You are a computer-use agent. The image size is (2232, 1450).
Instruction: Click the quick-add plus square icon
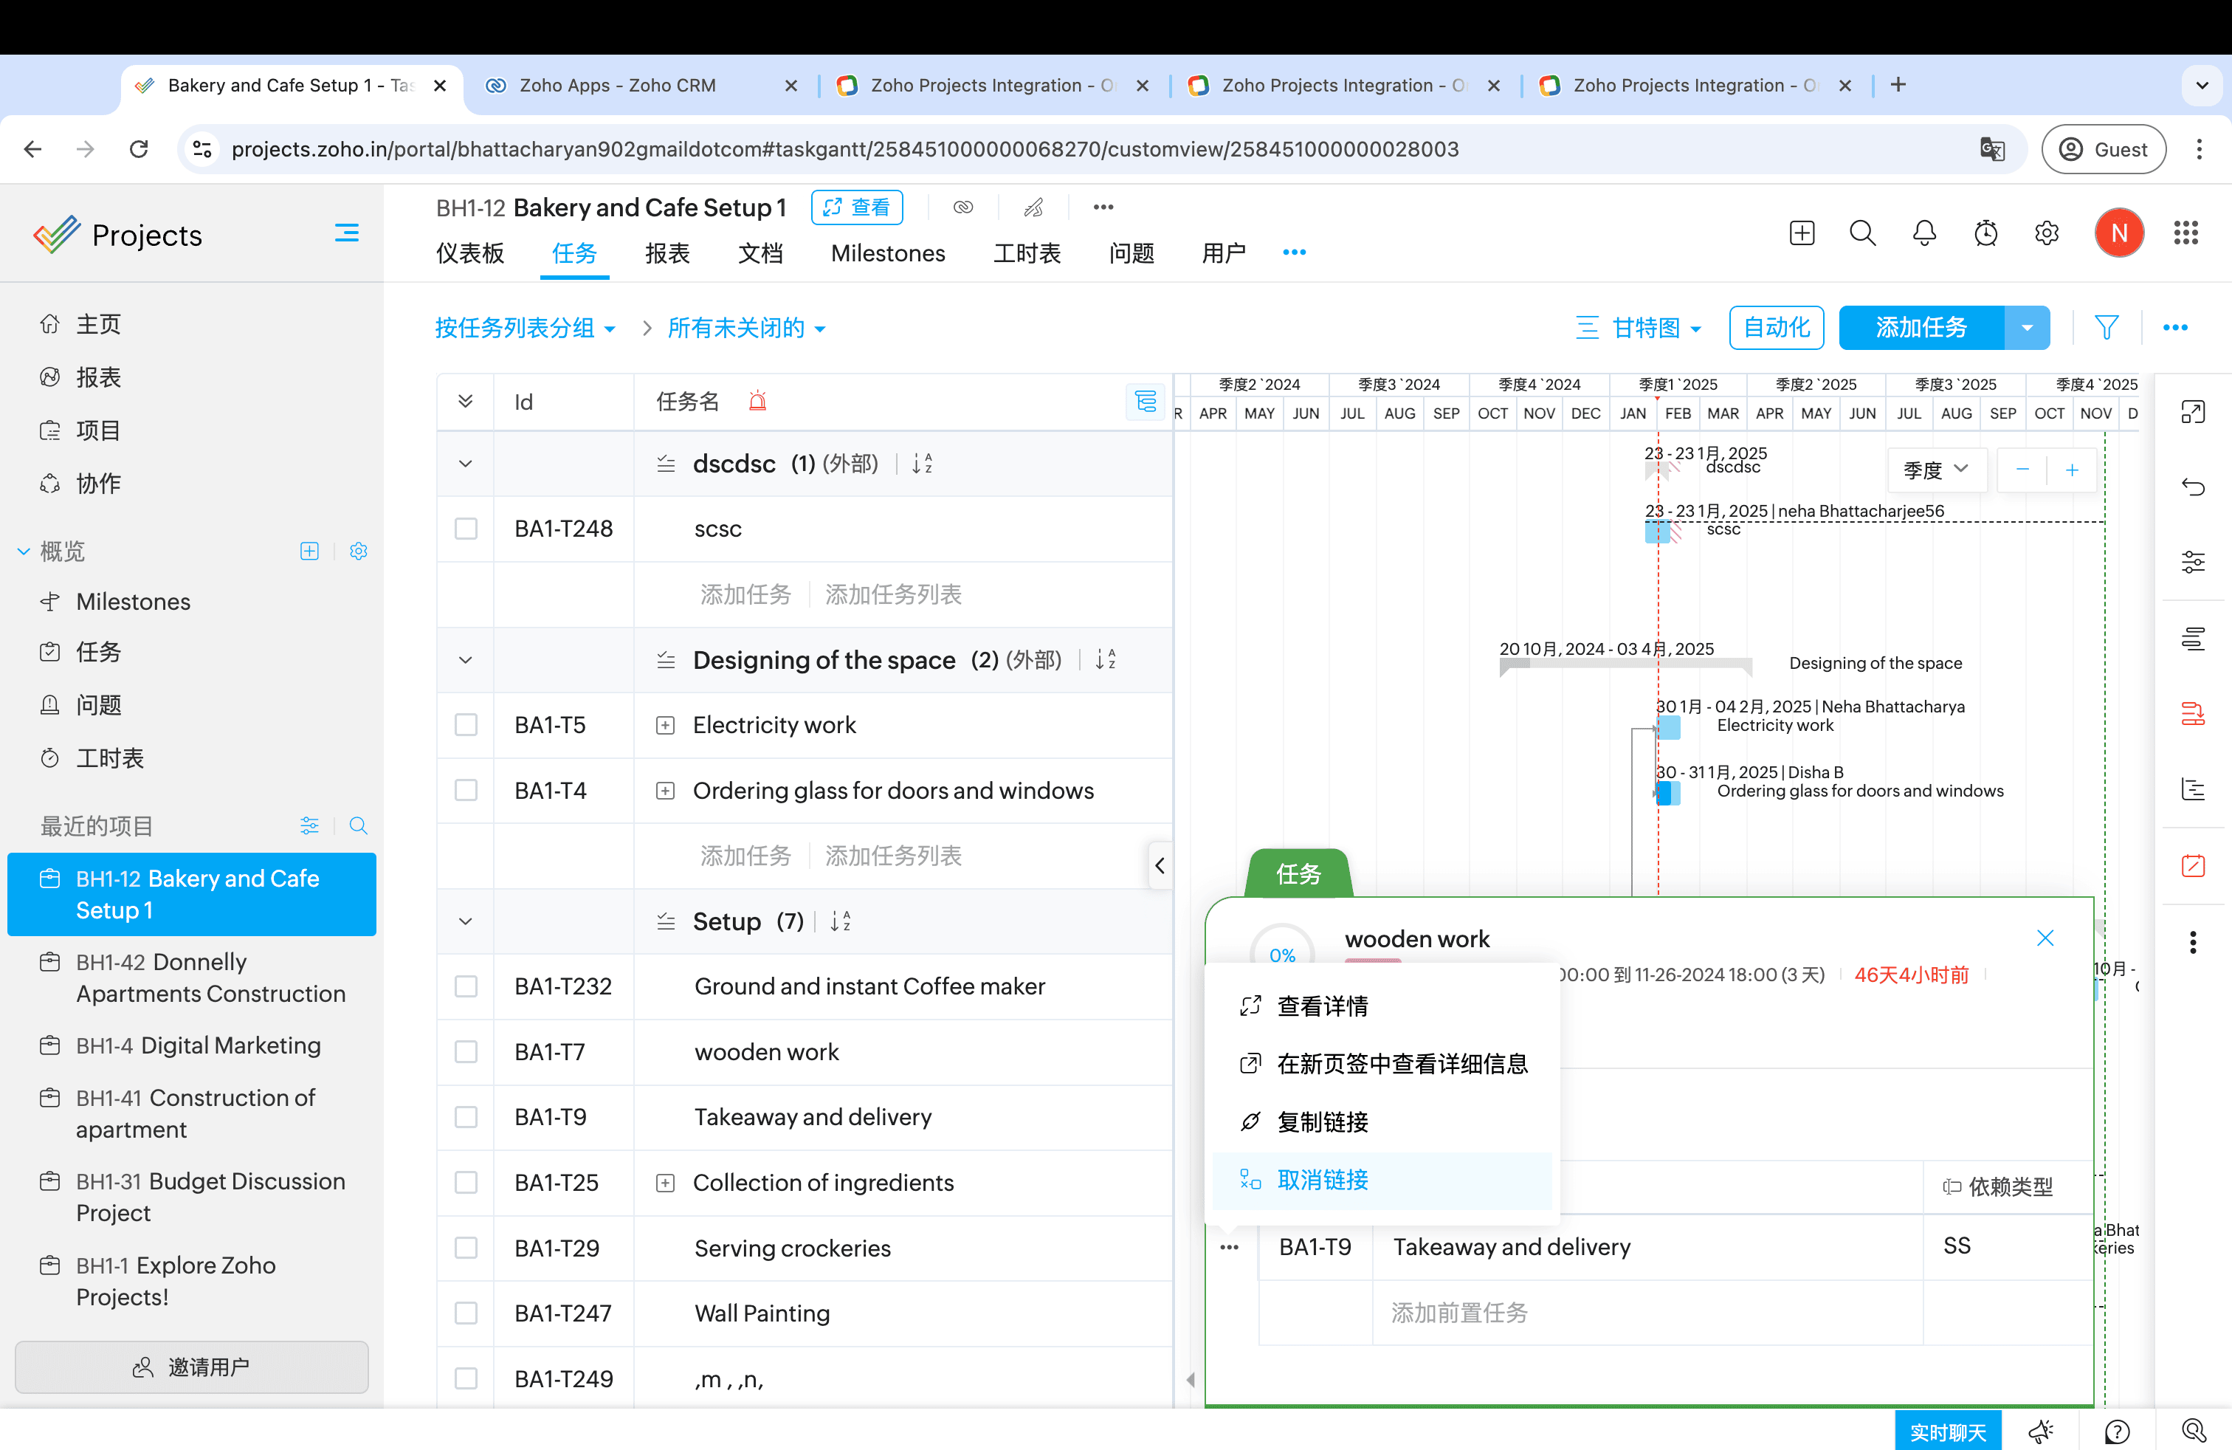1802,233
